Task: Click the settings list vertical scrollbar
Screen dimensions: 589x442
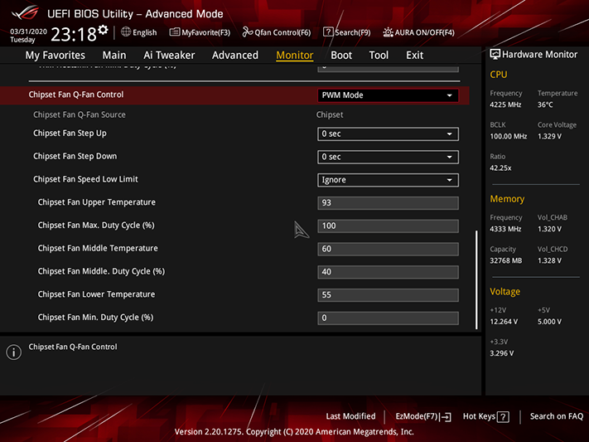Action: pos(476,279)
